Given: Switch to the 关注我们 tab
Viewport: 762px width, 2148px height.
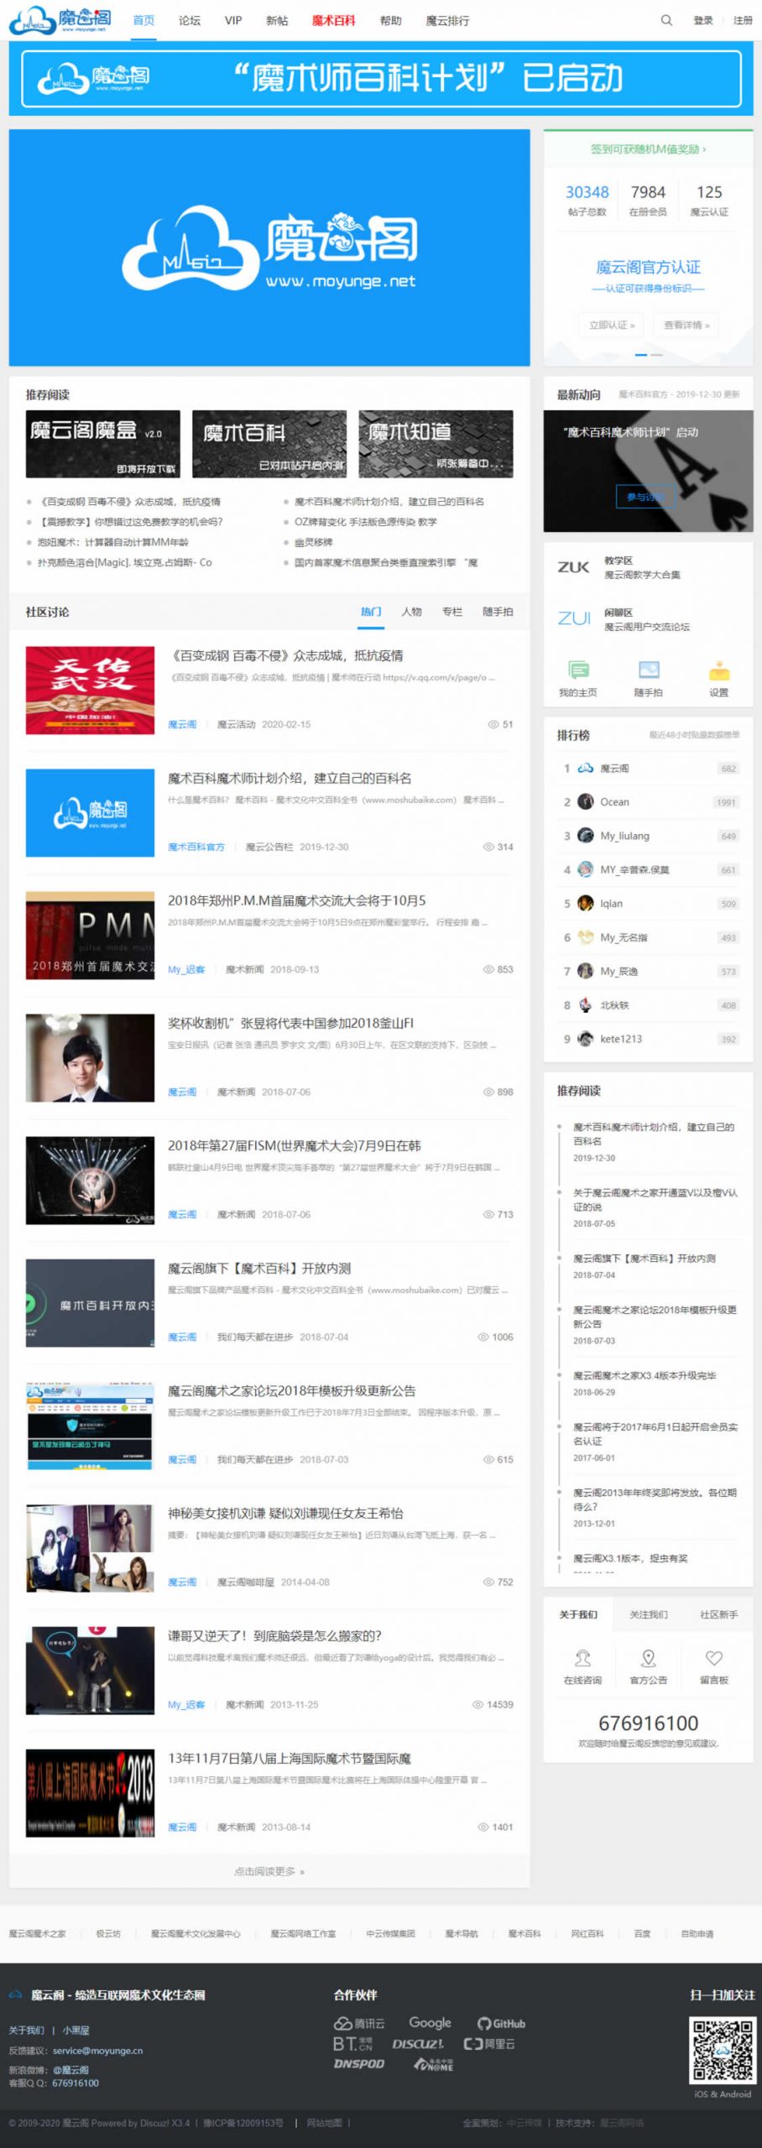Looking at the screenshot, I should coord(648,1614).
